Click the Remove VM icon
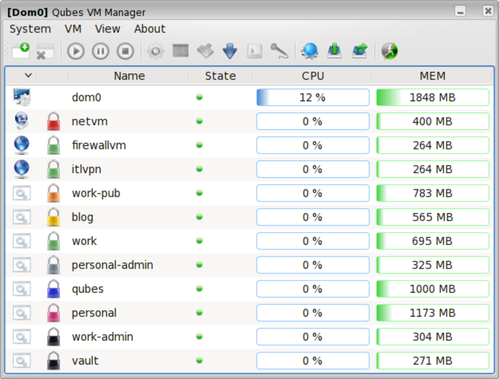The image size is (499, 379). pyautogui.click(x=45, y=51)
